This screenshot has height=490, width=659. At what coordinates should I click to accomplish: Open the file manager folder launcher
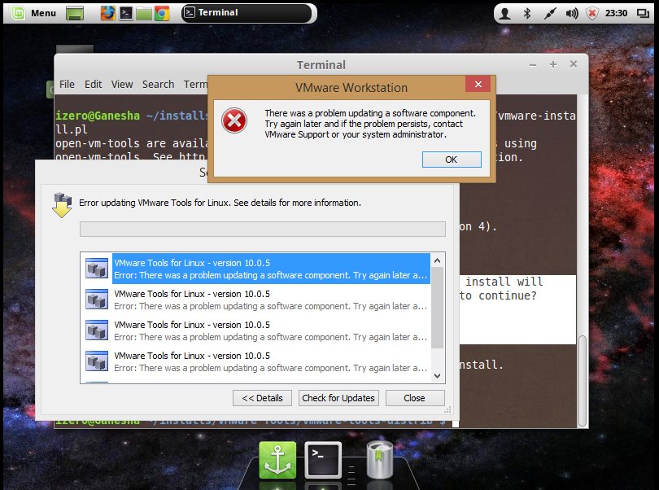click(x=144, y=13)
